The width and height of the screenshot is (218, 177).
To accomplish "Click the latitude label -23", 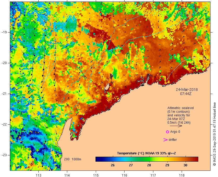I will [x=4, y=155].
